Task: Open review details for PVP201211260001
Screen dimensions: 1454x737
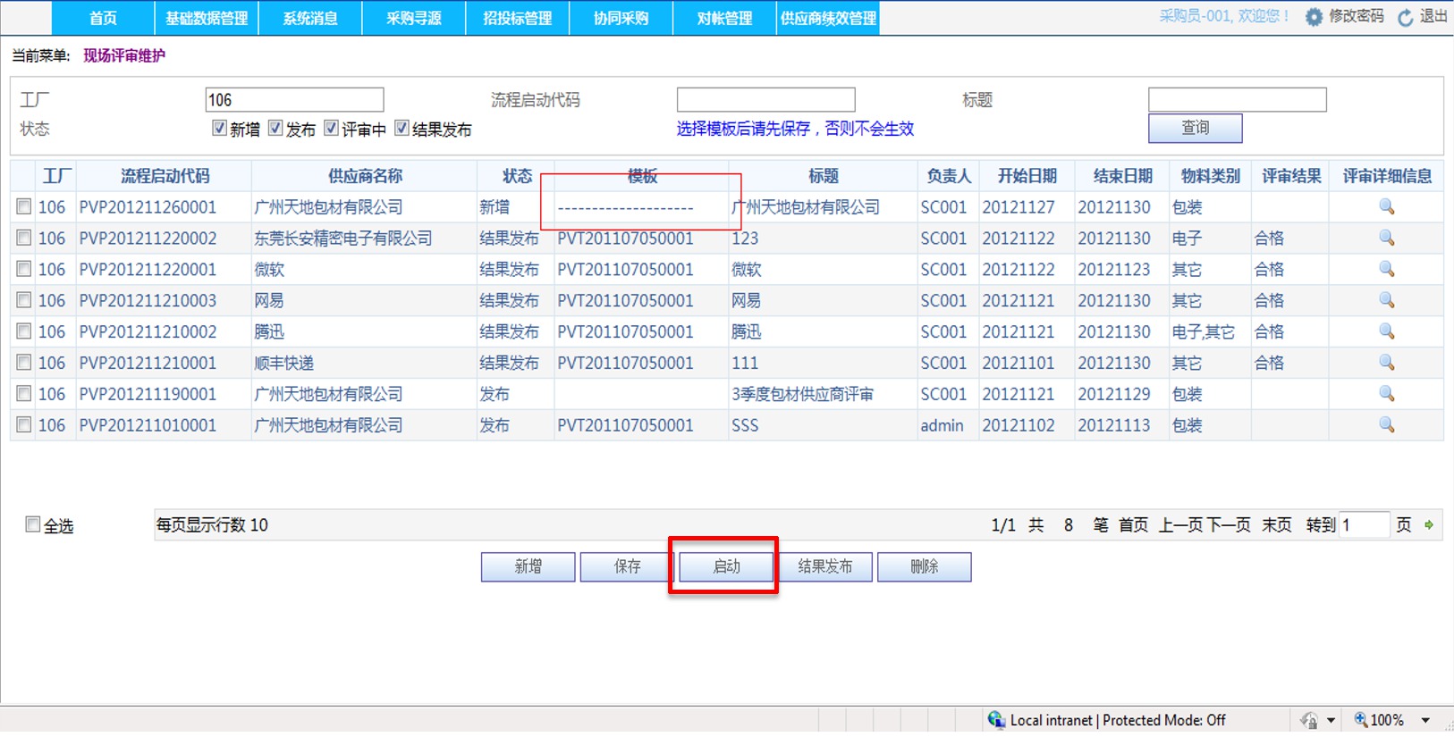Action: click(x=1386, y=207)
